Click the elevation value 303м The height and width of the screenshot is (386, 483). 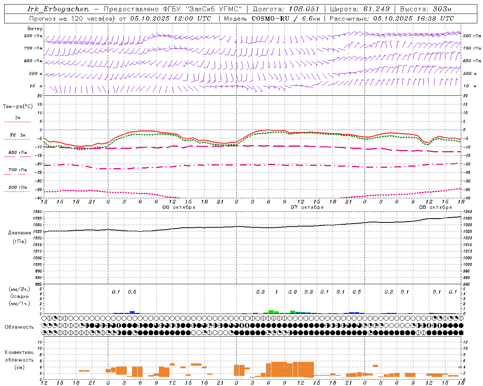tap(442, 9)
